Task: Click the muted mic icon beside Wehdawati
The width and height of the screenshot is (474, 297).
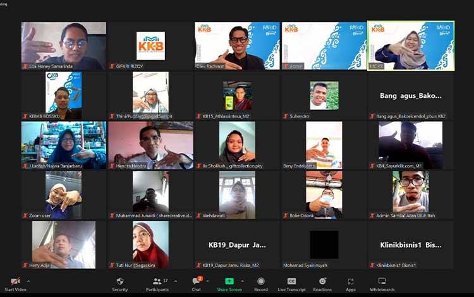Action: coord(199,215)
